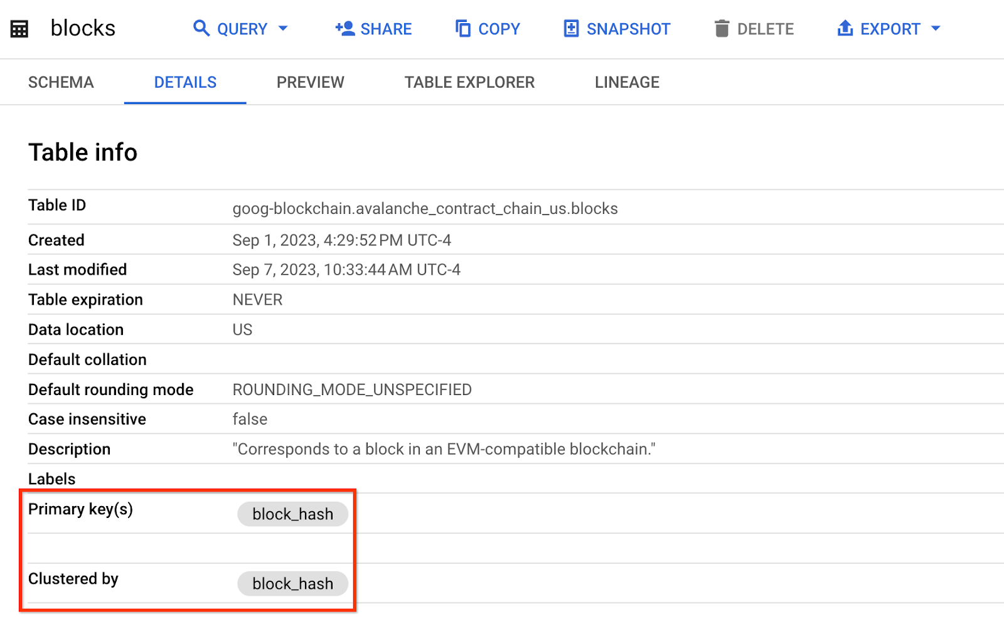The image size is (1004, 634).
Task: Click the Copy table icon
Action: point(462,28)
